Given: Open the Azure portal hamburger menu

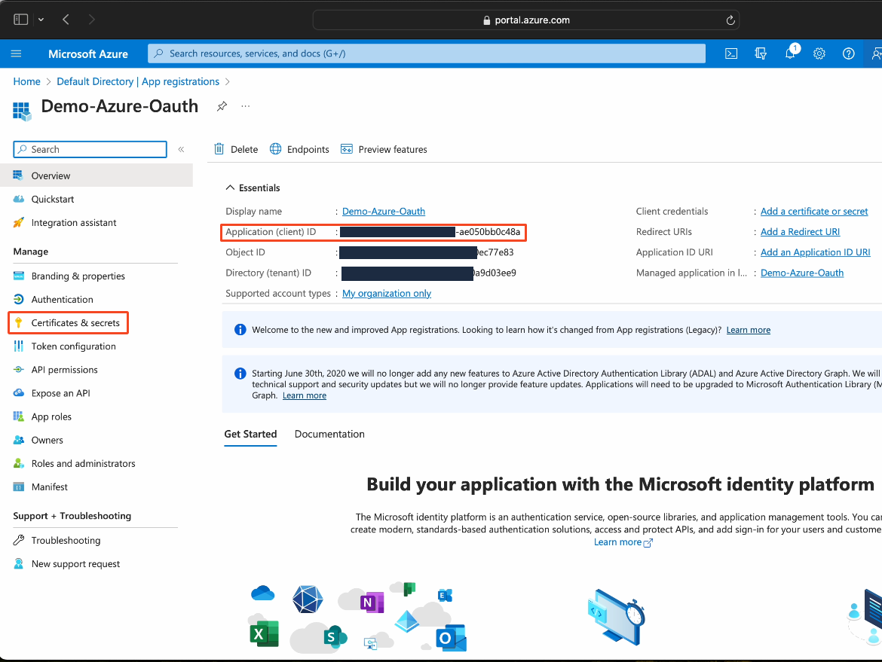Looking at the screenshot, I should coord(16,53).
